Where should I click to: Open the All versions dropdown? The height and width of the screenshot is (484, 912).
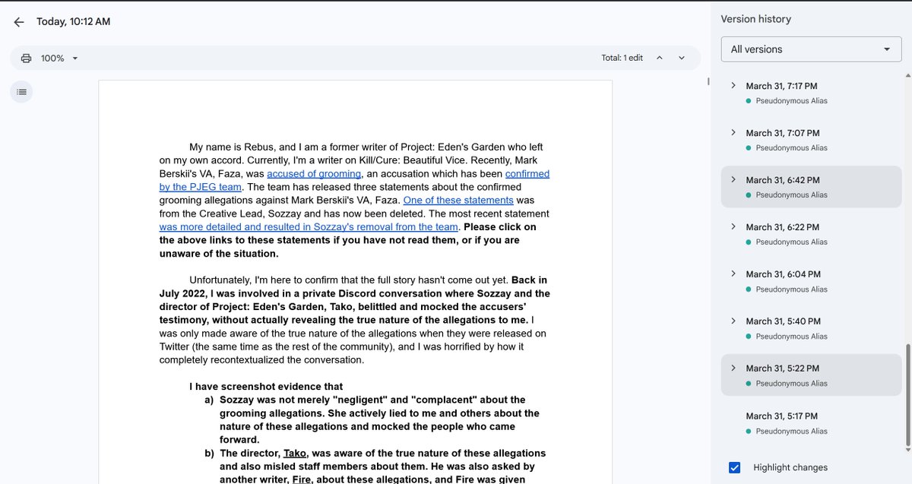[811, 49]
